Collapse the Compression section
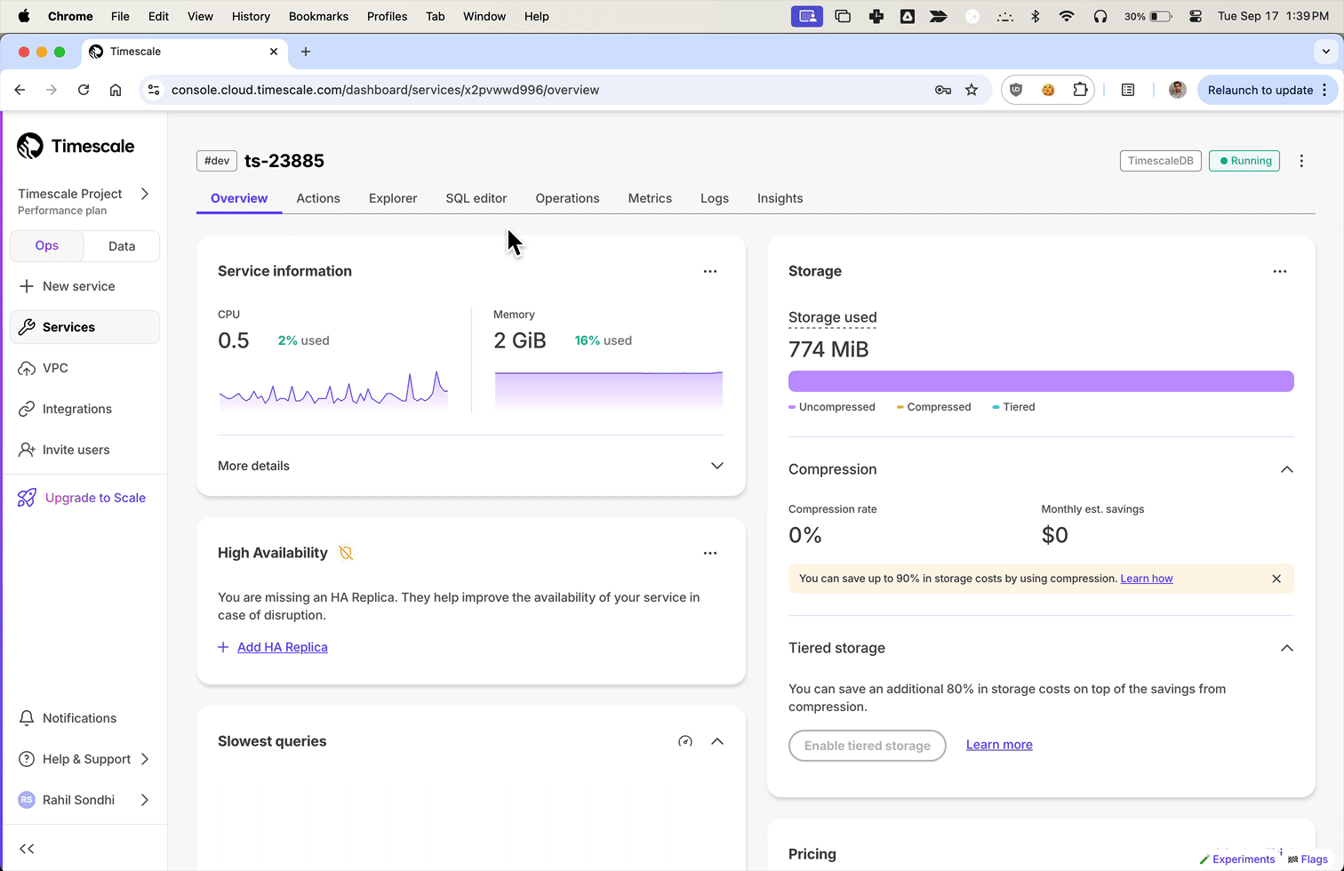 (1286, 469)
